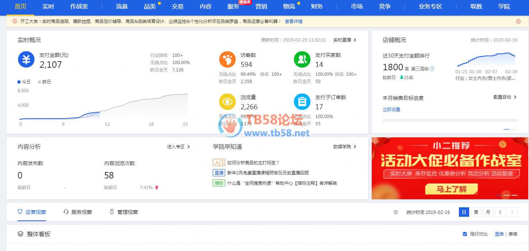Click the 活动大促必备作战室 banner
This screenshot has height=251, width=529.
click(x=450, y=168)
